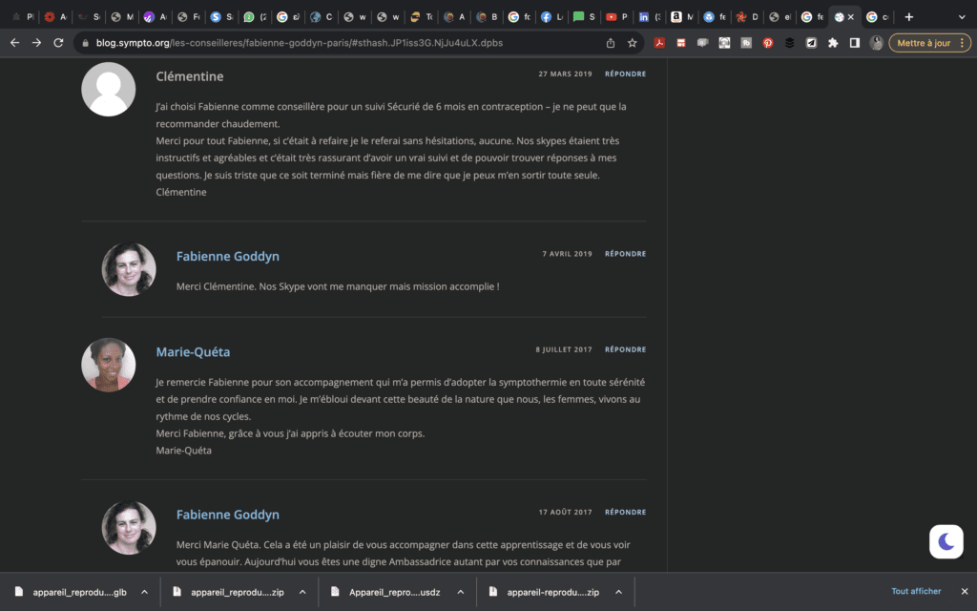Click the share page icon in address bar
The width and height of the screenshot is (977, 611).
611,43
